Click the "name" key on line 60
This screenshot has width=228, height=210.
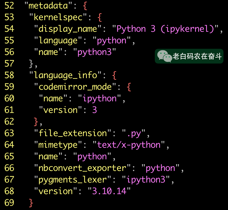pos(53,99)
